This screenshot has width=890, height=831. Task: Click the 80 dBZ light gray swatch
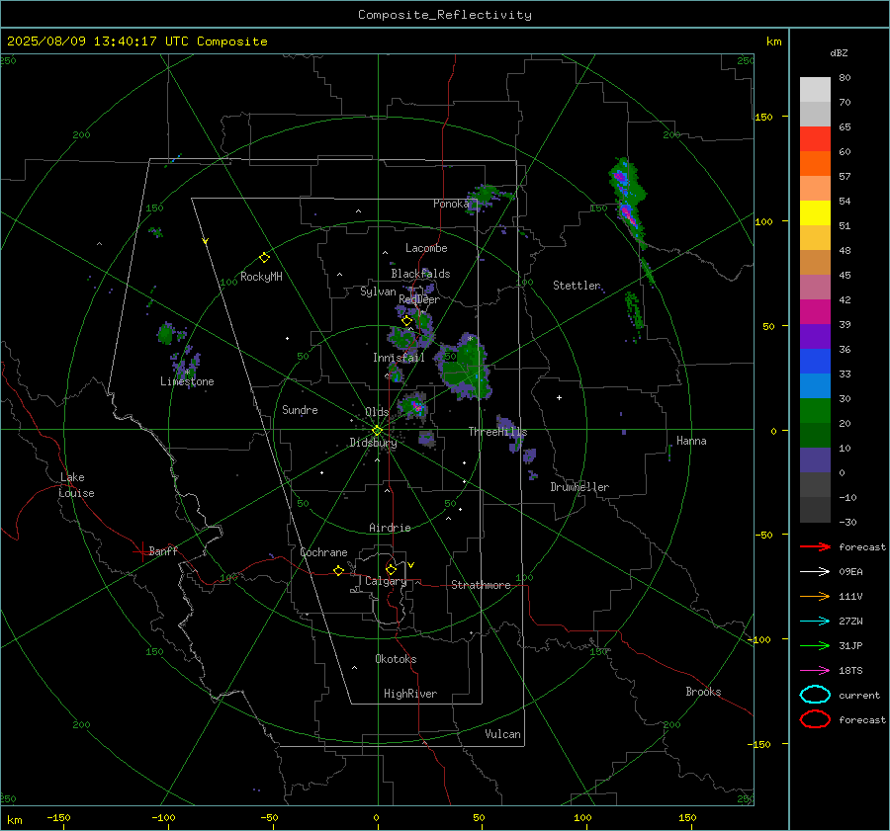815,90
